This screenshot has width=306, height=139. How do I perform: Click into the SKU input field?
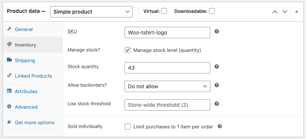click(167, 33)
